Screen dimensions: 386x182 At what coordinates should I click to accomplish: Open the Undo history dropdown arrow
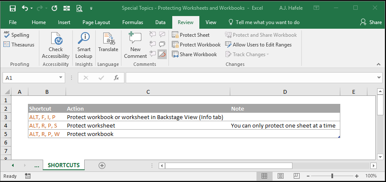(31, 8)
